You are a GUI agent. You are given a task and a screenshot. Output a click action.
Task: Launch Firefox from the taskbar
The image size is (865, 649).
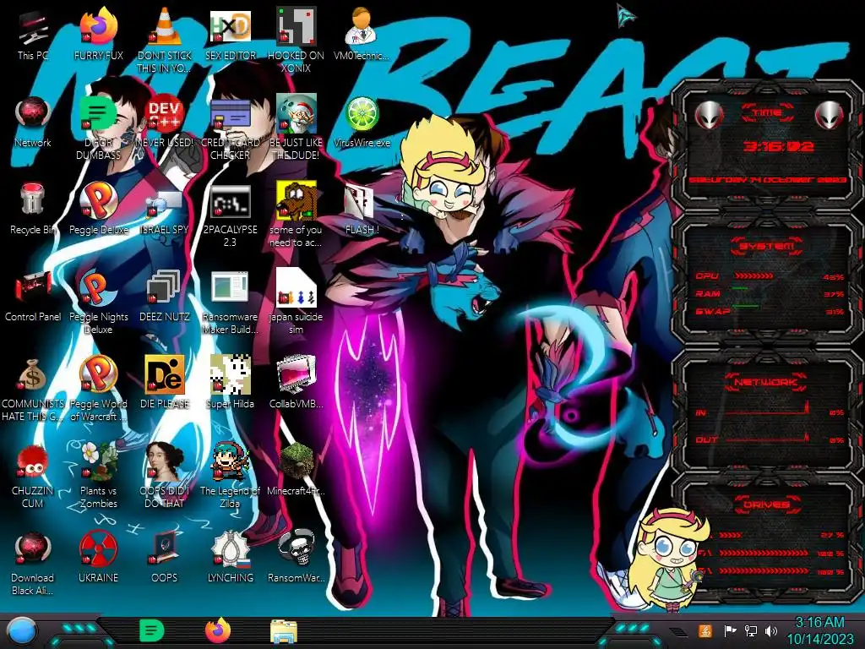click(x=218, y=630)
